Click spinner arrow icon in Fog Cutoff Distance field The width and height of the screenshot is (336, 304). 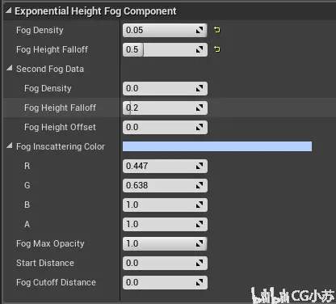[x=199, y=282]
